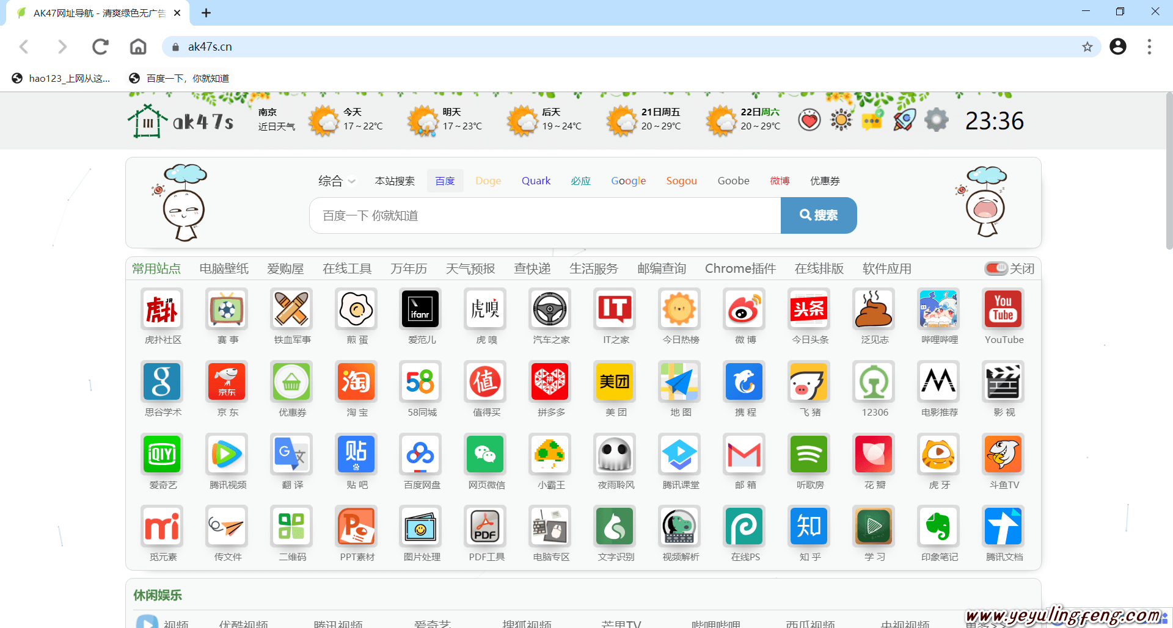Screen dimensions: 1173x628
Task: Open the 爱奇艺 icon
Action: pos(162,454)
